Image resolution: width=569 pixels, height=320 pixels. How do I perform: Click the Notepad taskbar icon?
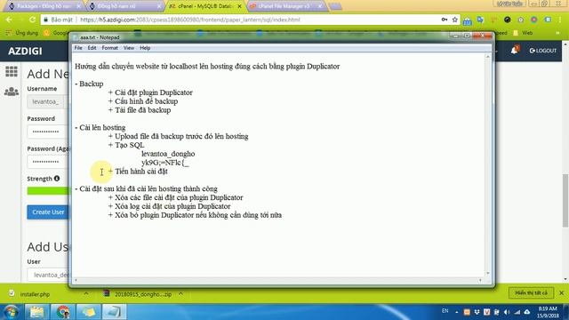click(x=114, y=312)
